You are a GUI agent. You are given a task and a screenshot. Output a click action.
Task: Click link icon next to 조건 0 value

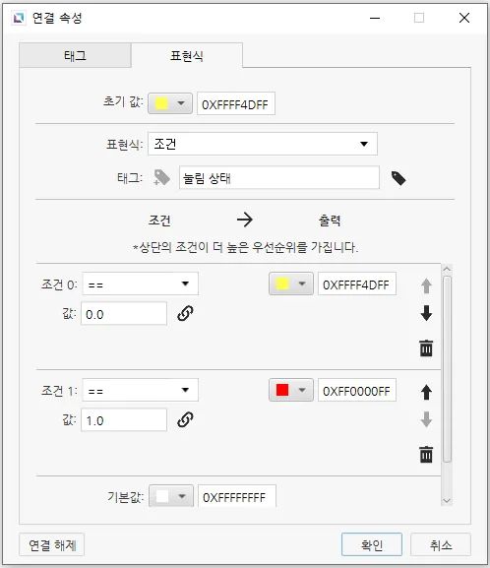(185, 314)
